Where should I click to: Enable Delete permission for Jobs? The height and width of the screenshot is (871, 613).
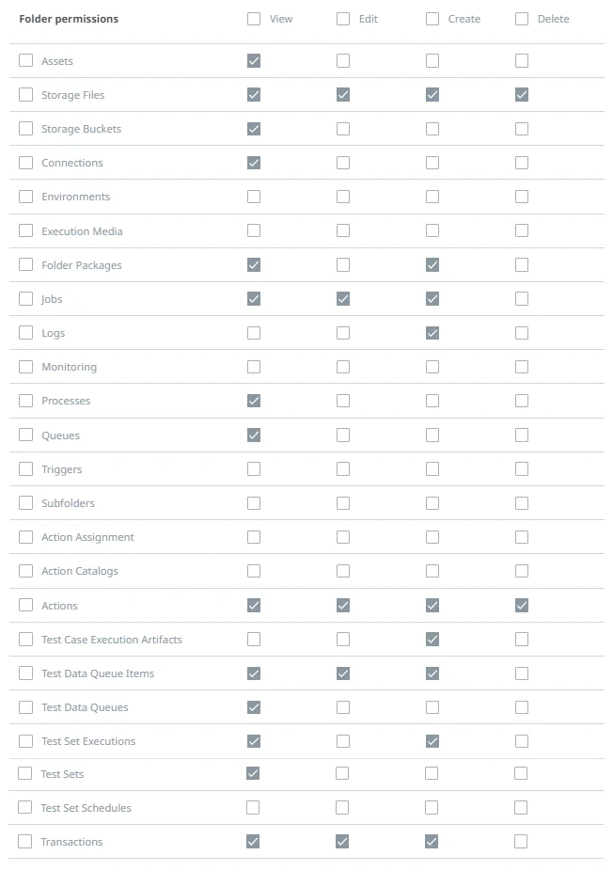pyautogui.click(x=522, y=299)
